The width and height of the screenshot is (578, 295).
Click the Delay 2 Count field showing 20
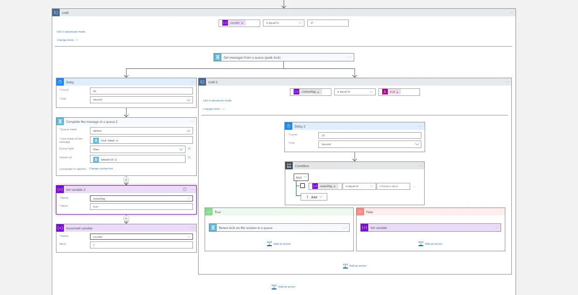point(370,135)
